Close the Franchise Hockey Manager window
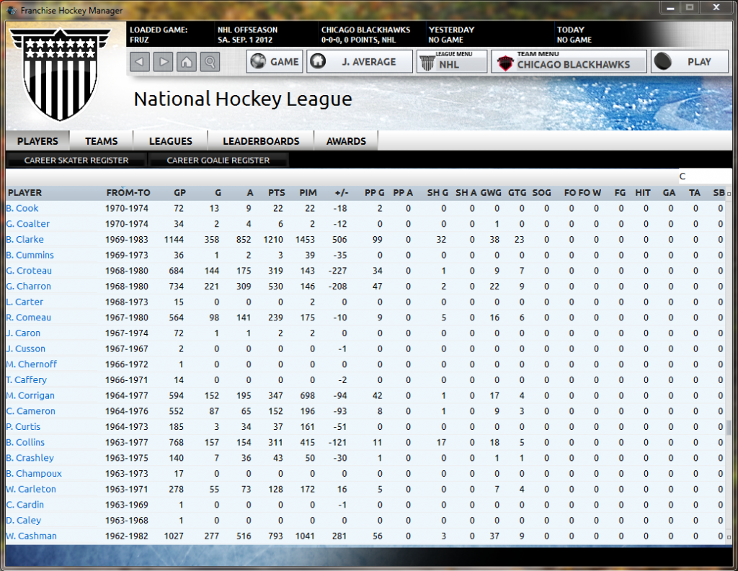This screenshot has height=571, width=738. (x=716, y=7)
